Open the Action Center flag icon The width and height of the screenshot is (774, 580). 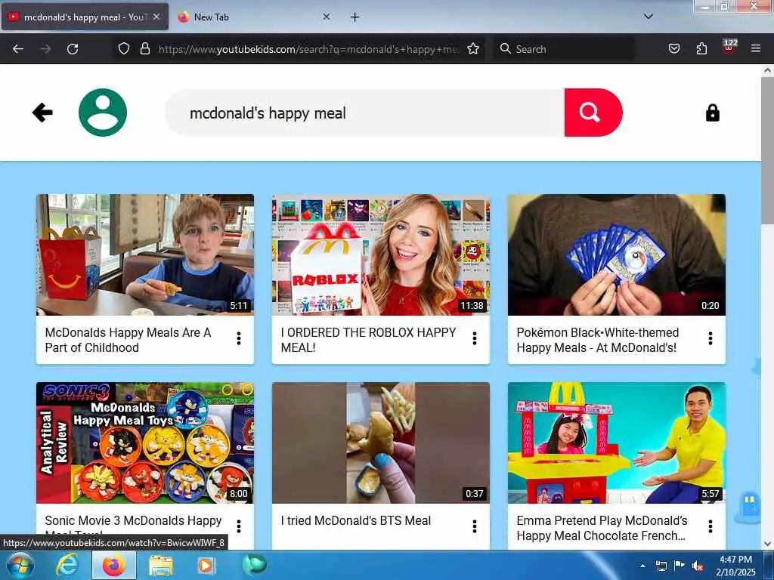680,566
